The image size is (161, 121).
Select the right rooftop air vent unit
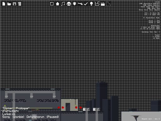click(96, 109)
